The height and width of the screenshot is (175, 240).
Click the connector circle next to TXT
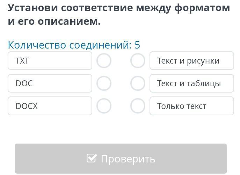click(104, 61)
